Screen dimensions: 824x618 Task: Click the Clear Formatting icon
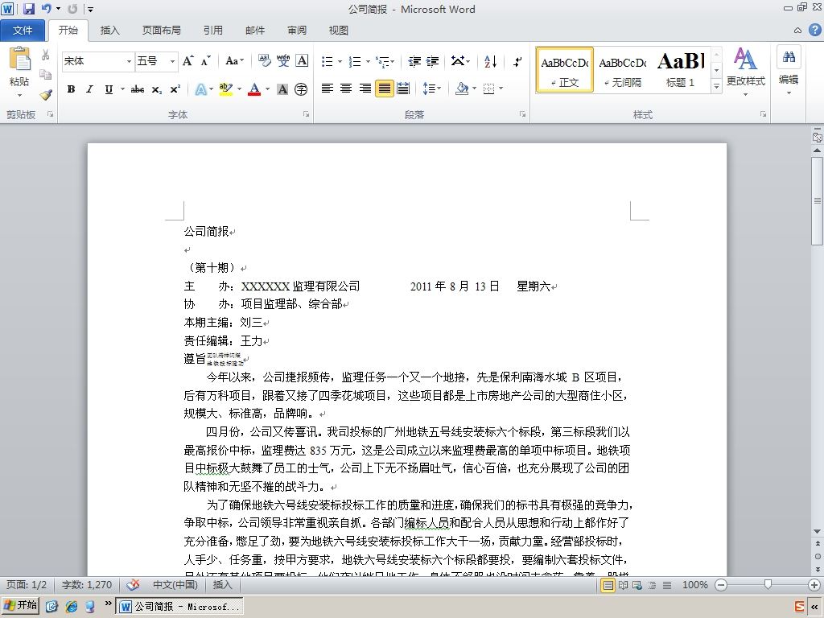264,61
